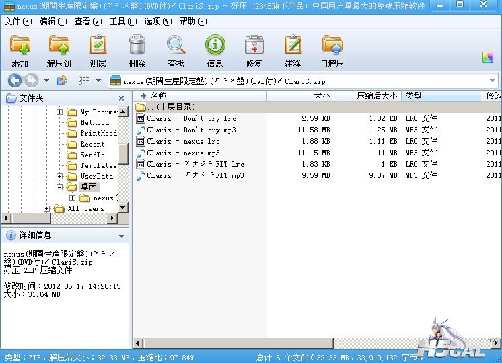The height and width of the screenshot is (363, 502).
Task: Click the folder tree scroll up arrow
Action: click(123, 112)
